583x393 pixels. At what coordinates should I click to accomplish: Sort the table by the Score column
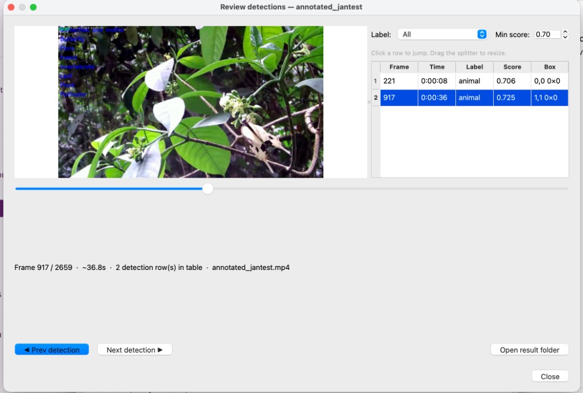[x=512, y=67]
